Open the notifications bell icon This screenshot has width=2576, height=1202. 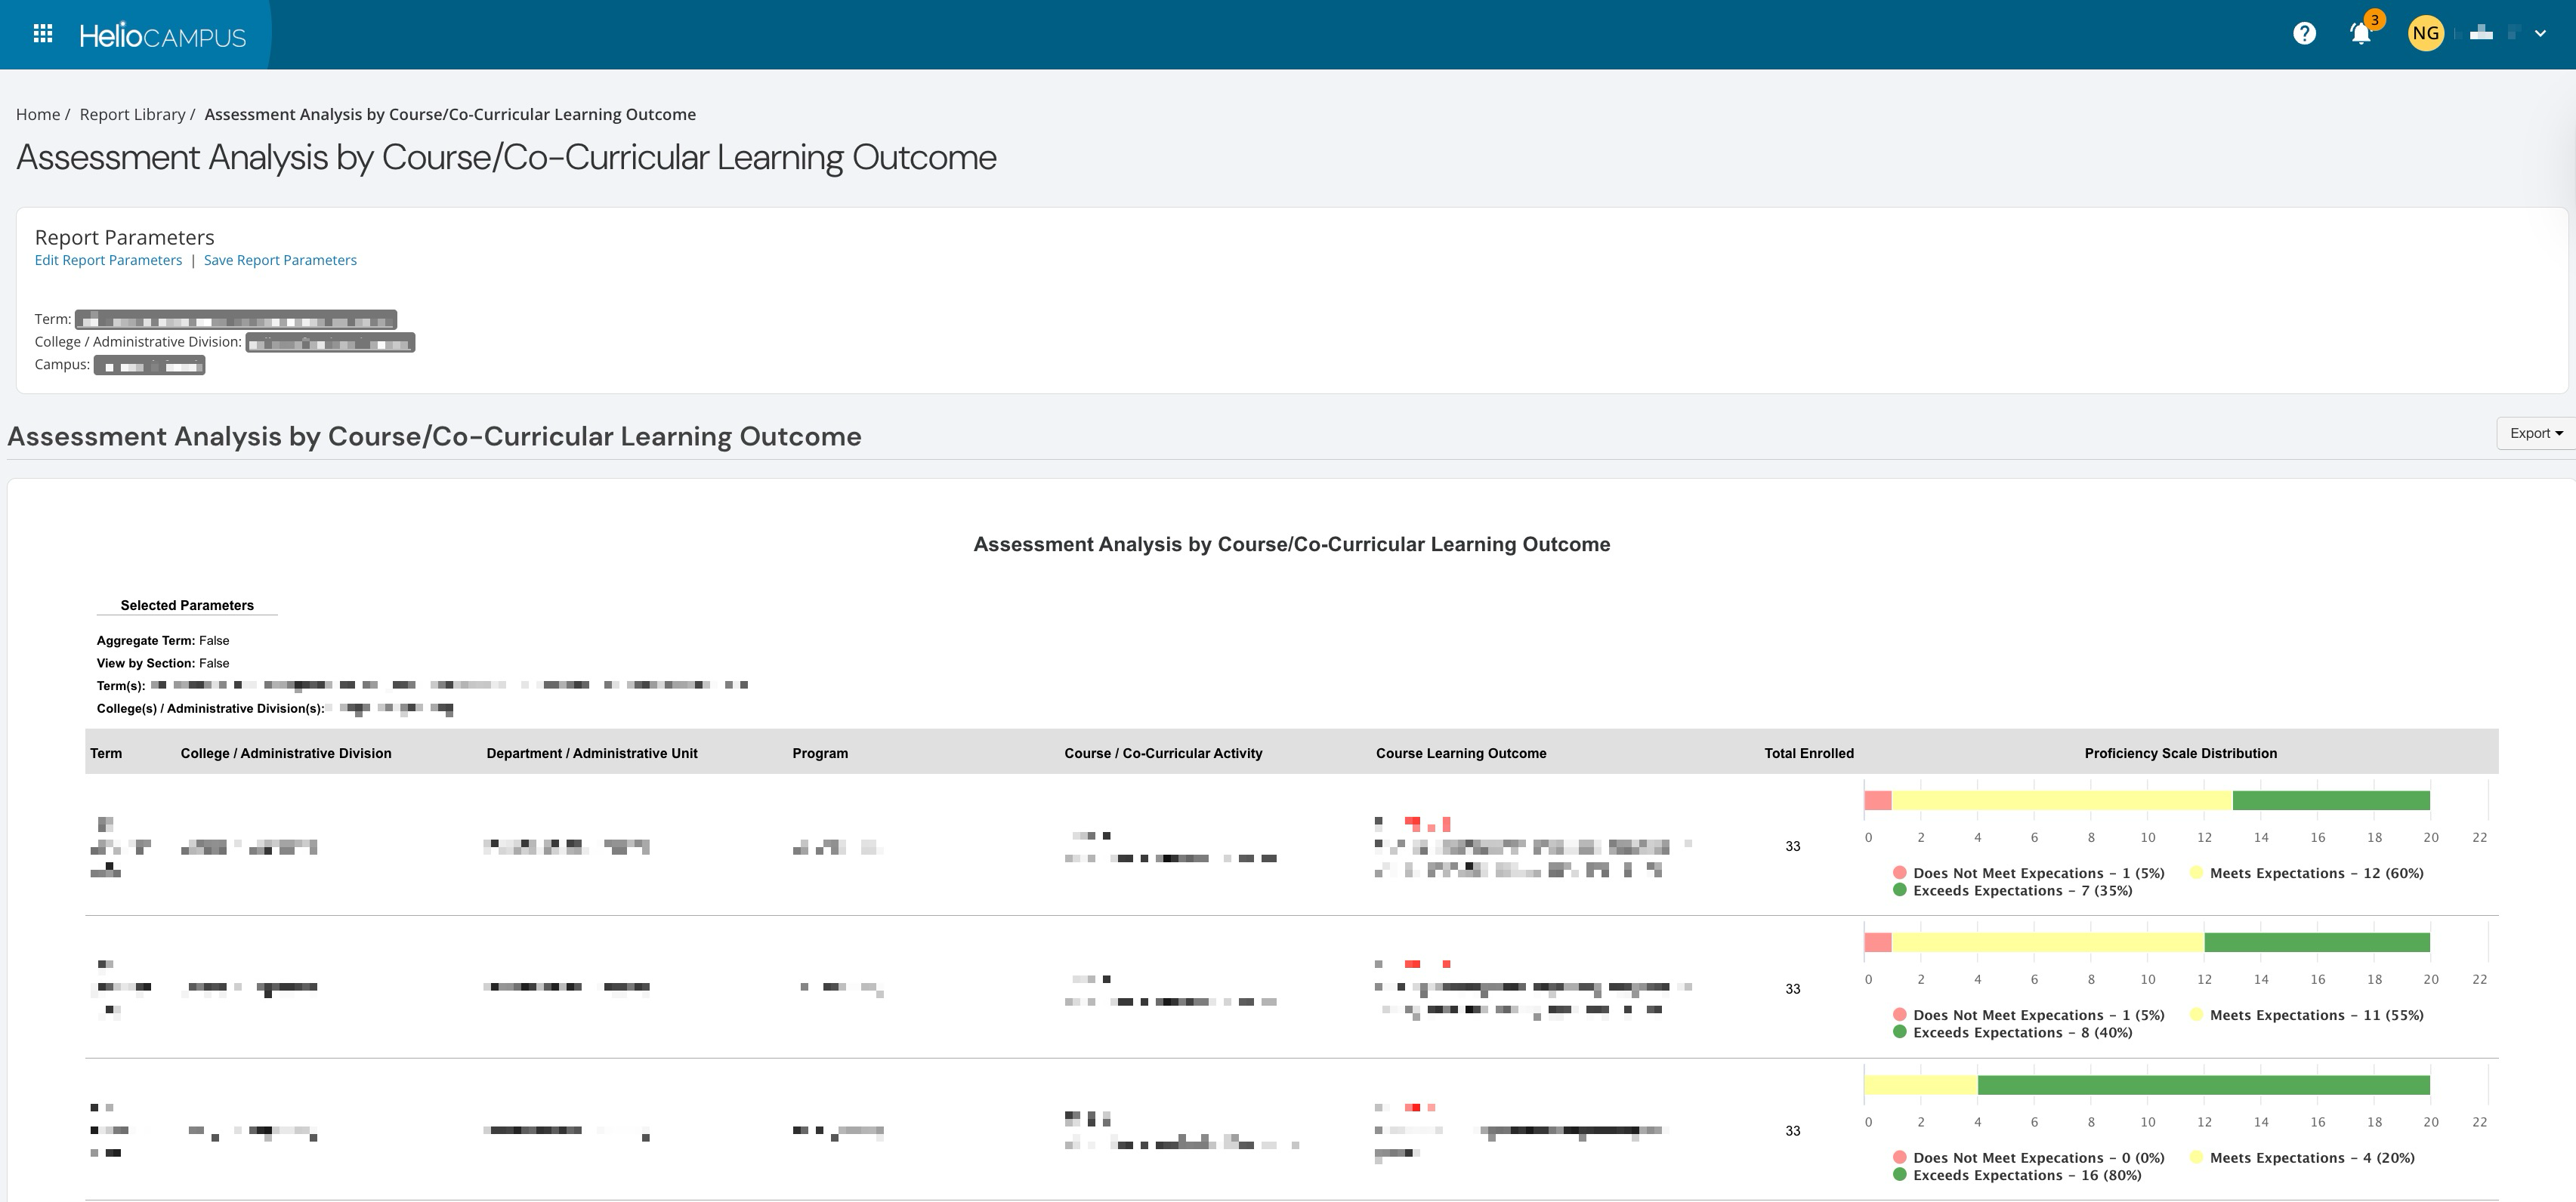point(2360,34)
